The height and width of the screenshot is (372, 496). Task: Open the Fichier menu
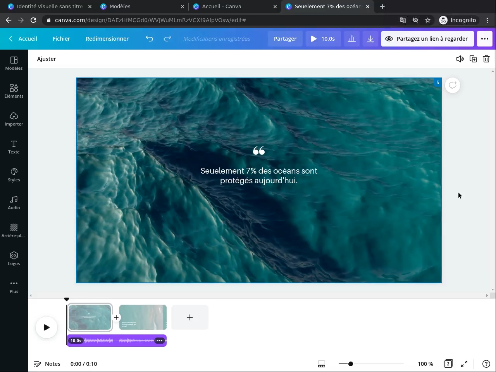pos(61,39)
